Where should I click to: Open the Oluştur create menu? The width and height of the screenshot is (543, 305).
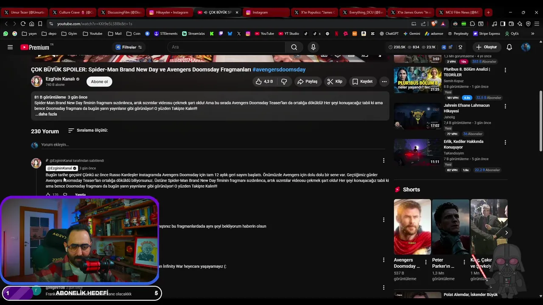pos(486,47)
